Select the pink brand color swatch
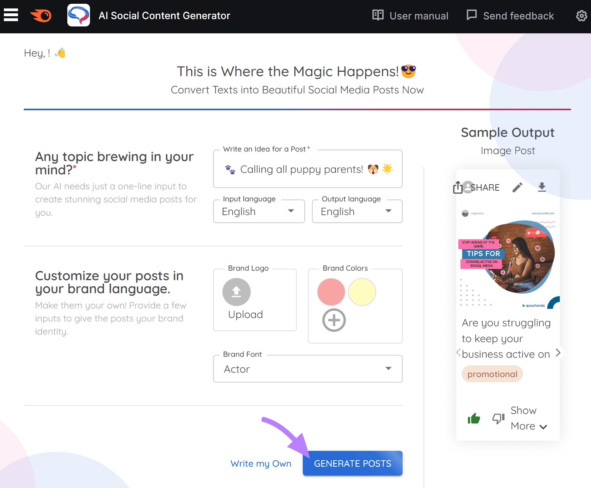 [x=331, y=291]
